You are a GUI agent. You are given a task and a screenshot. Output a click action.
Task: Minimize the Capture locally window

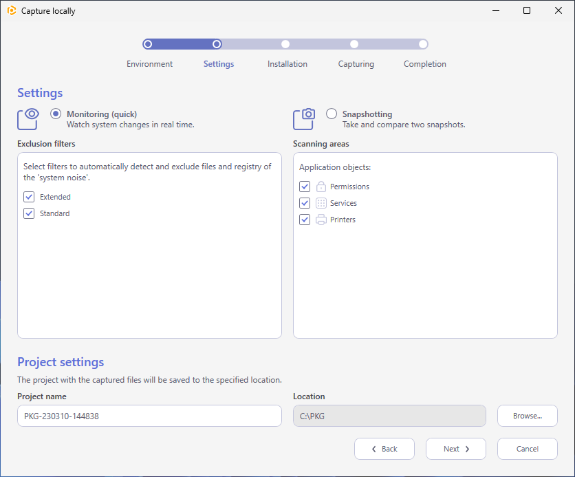(496, 10)
